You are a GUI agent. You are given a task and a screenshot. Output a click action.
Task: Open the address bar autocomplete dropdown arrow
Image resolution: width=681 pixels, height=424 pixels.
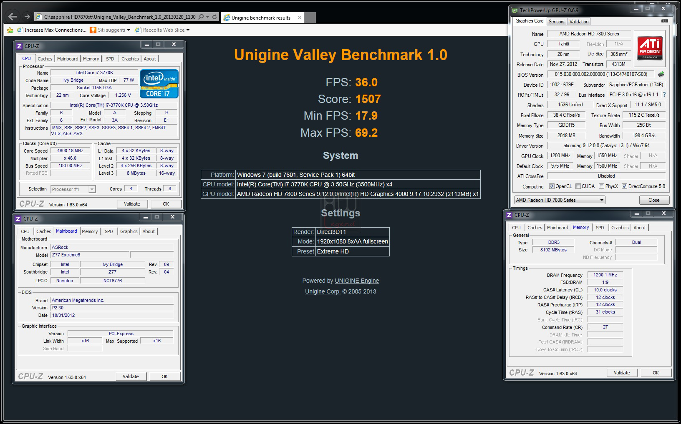(208, 17)
